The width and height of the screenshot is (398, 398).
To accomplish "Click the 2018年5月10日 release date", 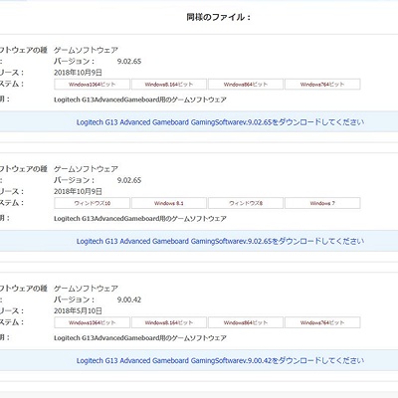I will pos(78,310).
